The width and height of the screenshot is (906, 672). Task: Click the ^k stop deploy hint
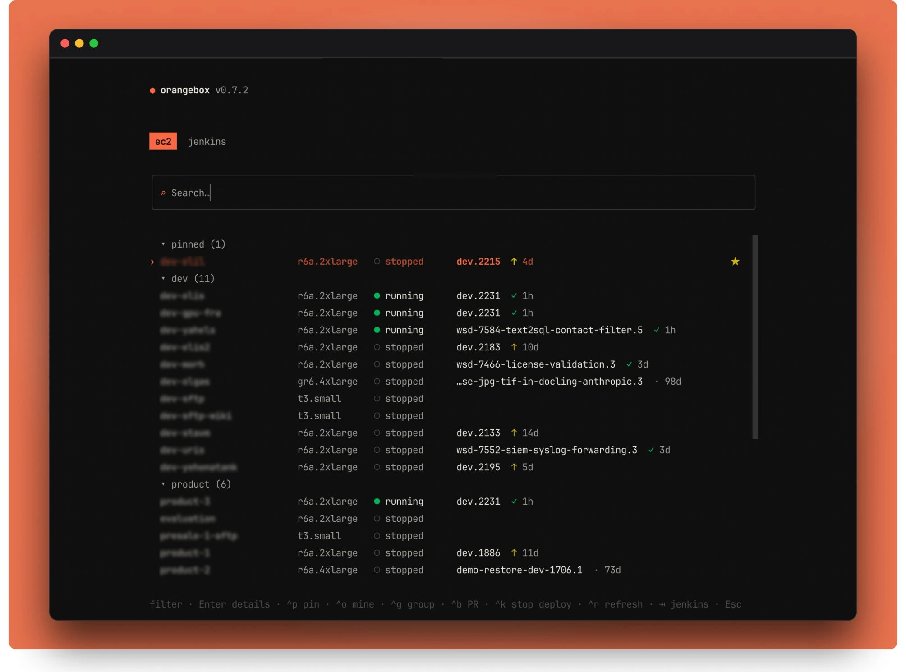533,604
